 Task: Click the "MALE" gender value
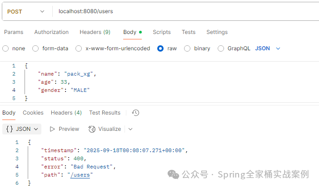(80, 90)
